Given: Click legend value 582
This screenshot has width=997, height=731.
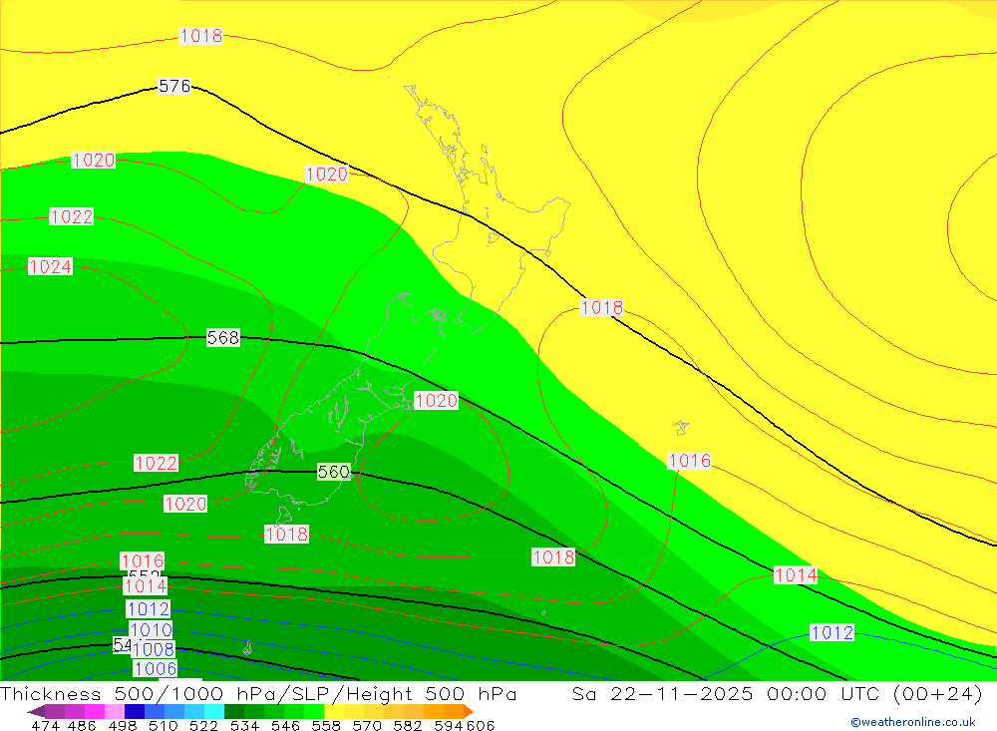Looking at the screenshot, I should (x=408, y=725).
